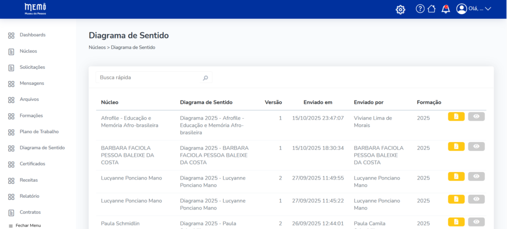
Task: Open Certificados from the sidebar
Action: 32,164
